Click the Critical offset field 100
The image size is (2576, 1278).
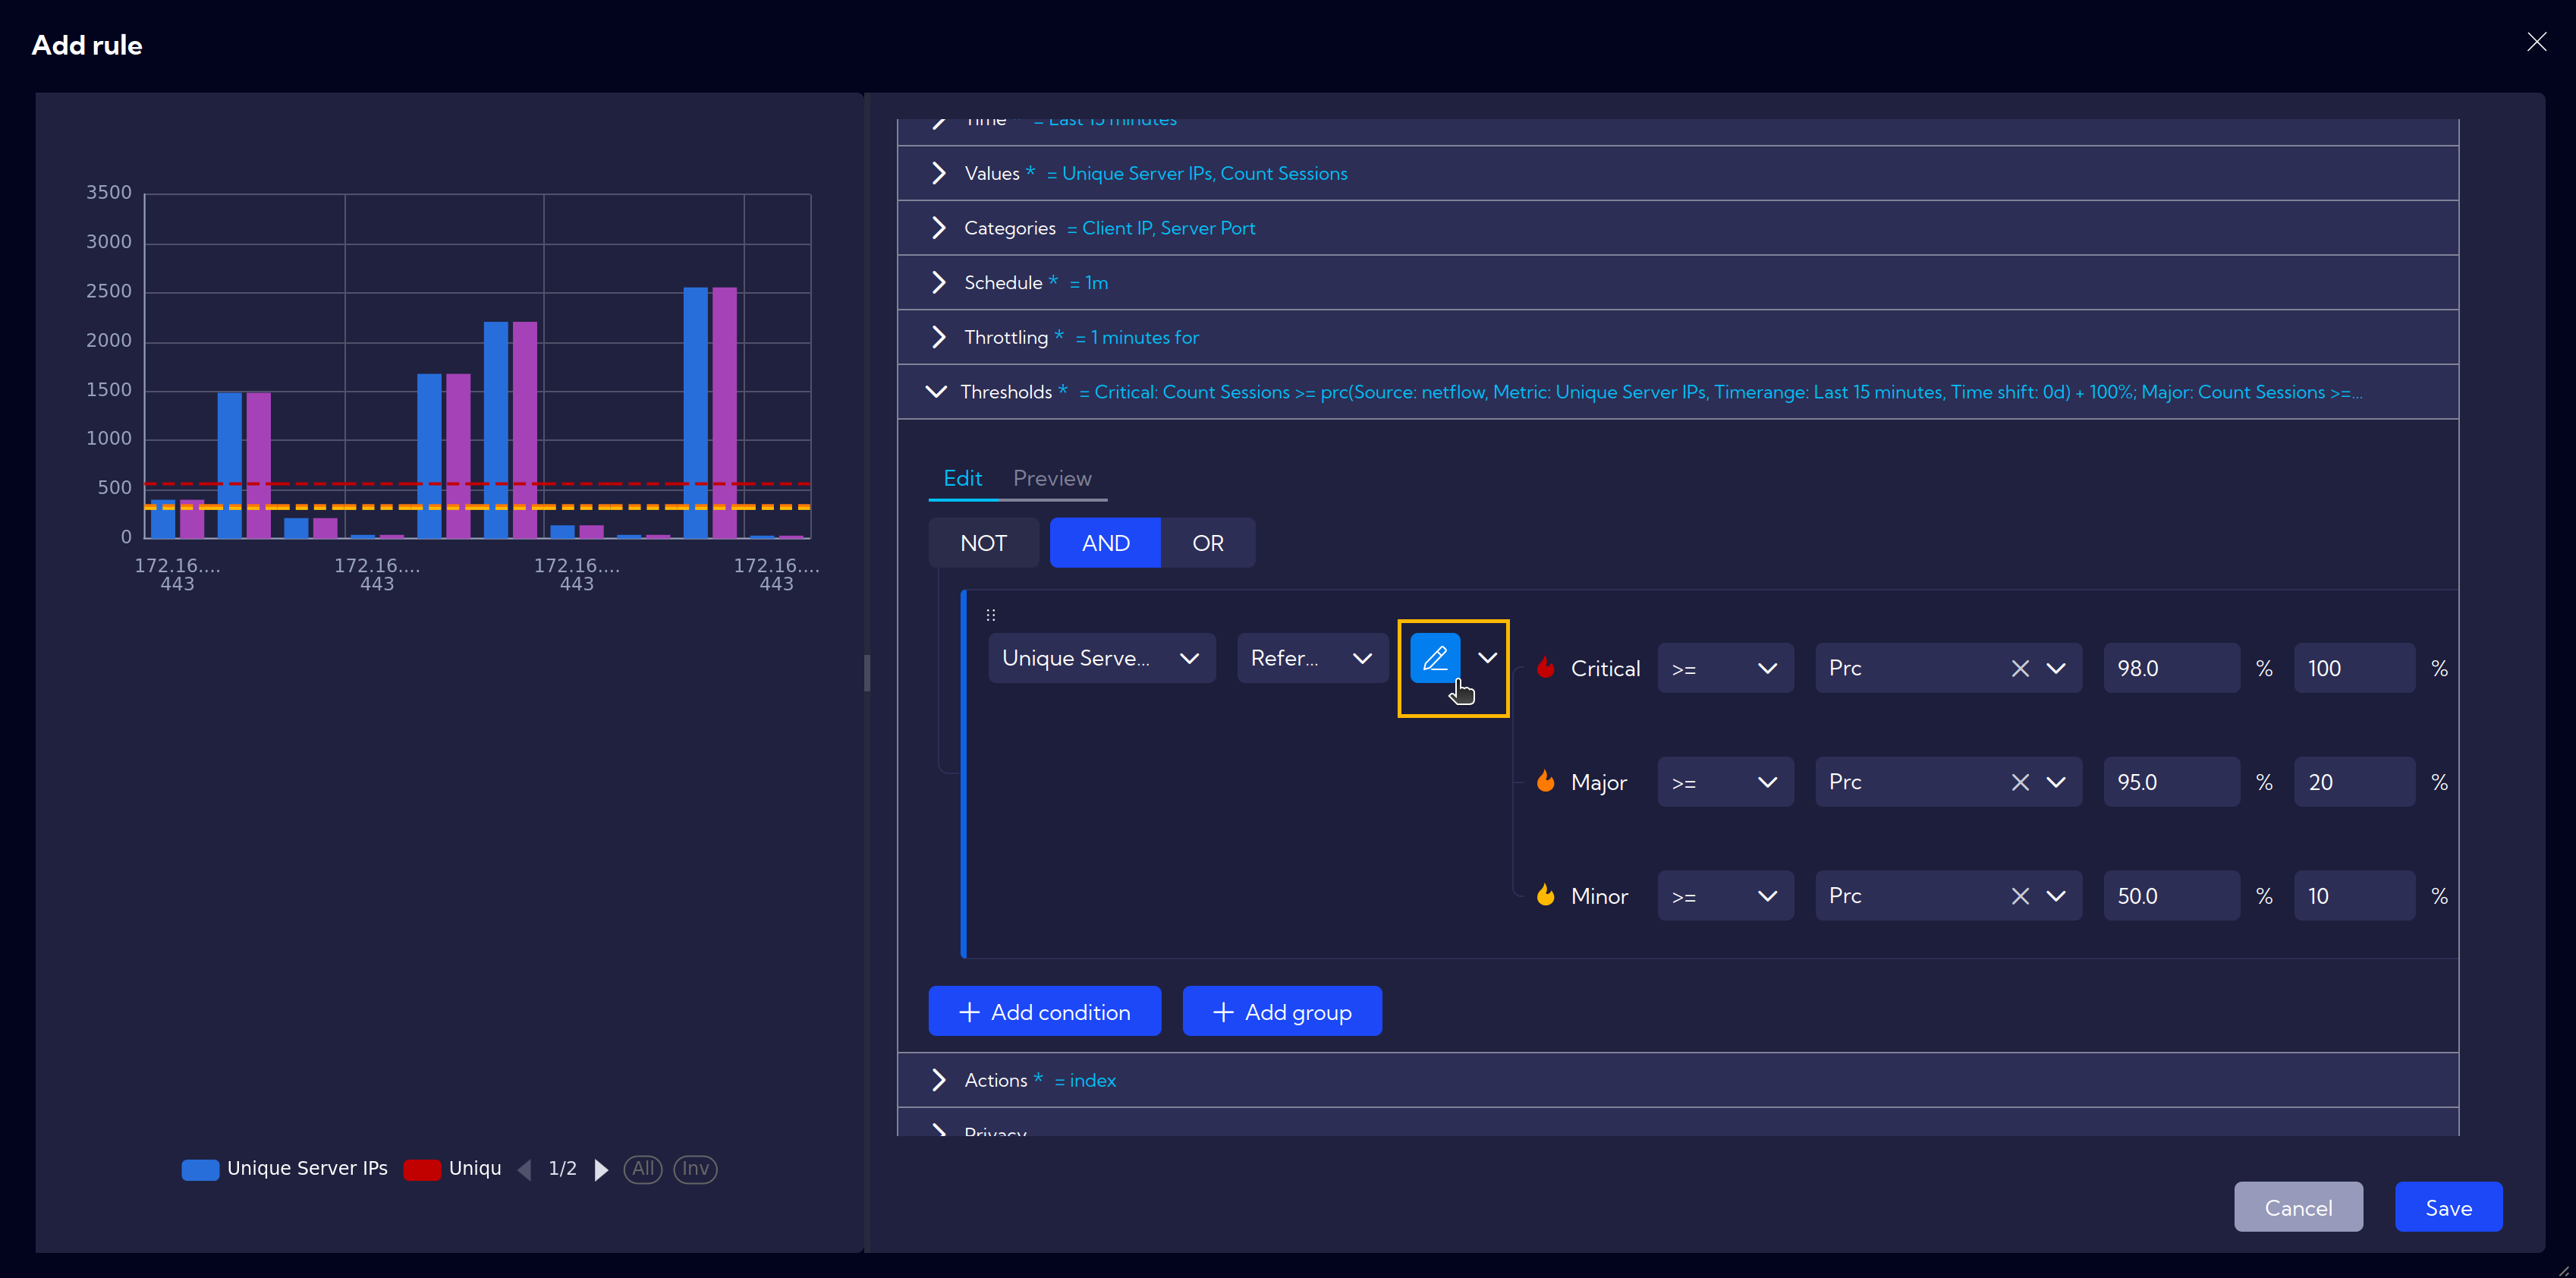[2354, 668]
